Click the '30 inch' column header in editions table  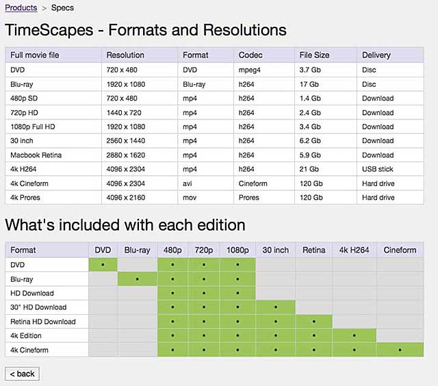pyautogui.click(x=275, y=250)
